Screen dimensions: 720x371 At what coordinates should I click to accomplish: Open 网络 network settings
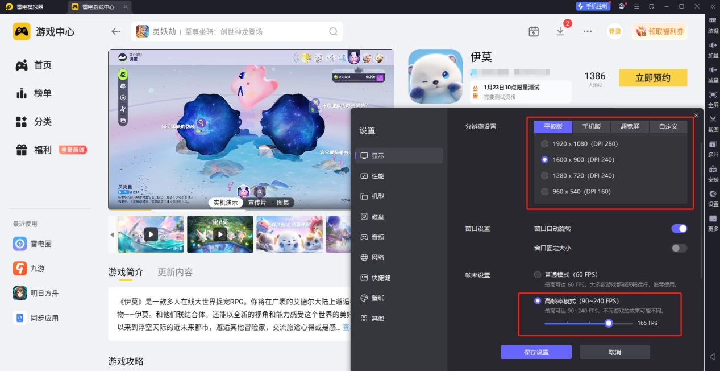(x=399, y=257)
